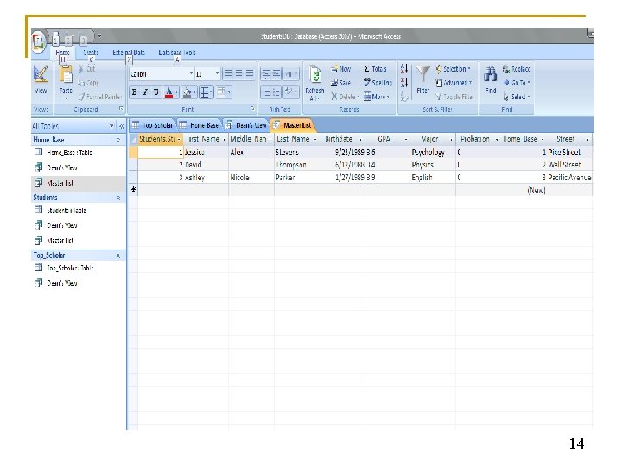Align text left
This screenshot has width=622, height=466.
coord(228,73)
